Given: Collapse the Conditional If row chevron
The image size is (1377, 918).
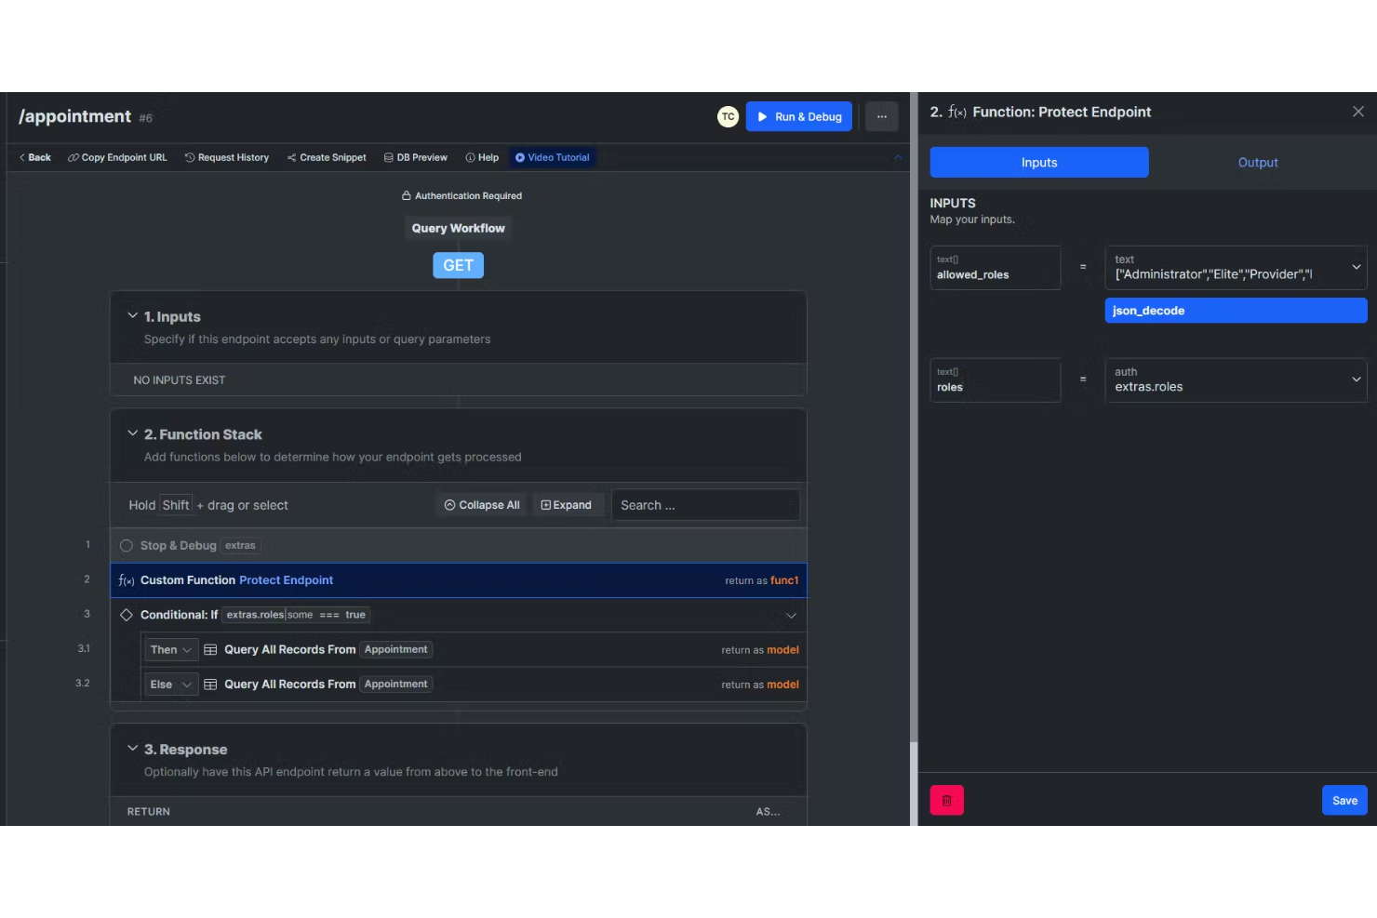Looking at the screenshot, I should (x=791, y=615).
